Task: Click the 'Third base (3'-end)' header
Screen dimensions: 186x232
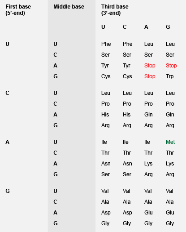Action: (x=115, y=10)
